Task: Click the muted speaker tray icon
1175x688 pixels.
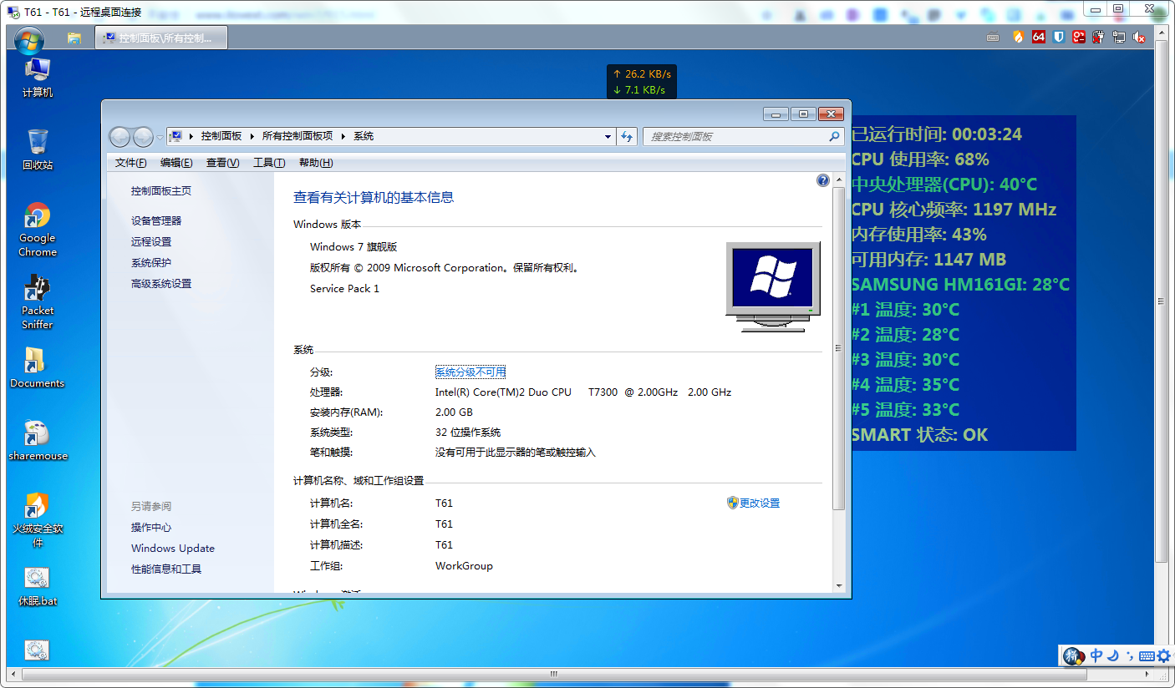Action: [x=1139, y=38]
